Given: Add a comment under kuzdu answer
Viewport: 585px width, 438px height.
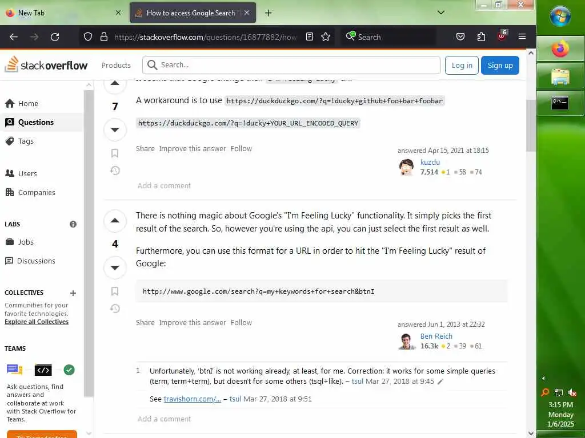Looking at the screenshot, I should [x=164, y=185].
